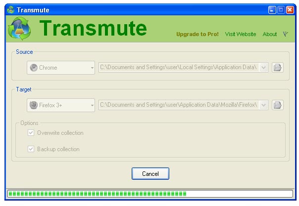Open the Visit Website link
The width and height of the screenshot is (299, 206).
[241, 34]
